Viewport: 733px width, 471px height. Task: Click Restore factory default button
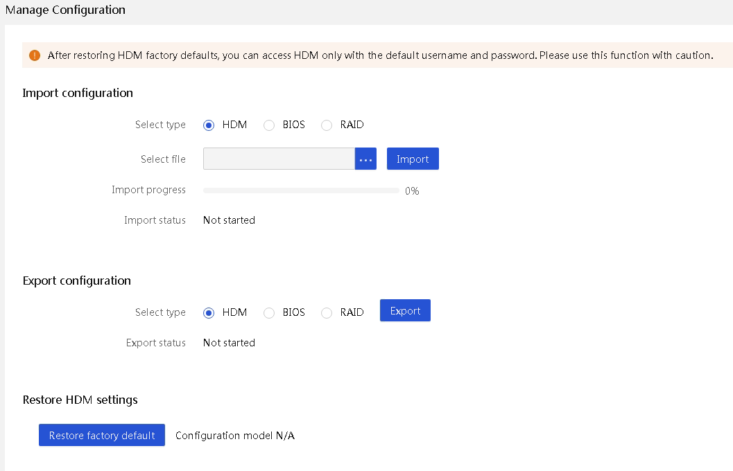coord(102,435)
